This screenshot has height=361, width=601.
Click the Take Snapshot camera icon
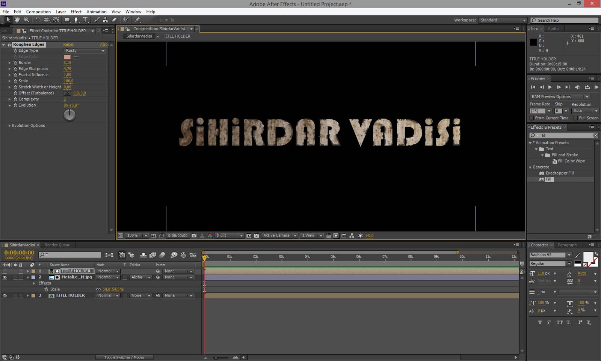coord(194,236)
